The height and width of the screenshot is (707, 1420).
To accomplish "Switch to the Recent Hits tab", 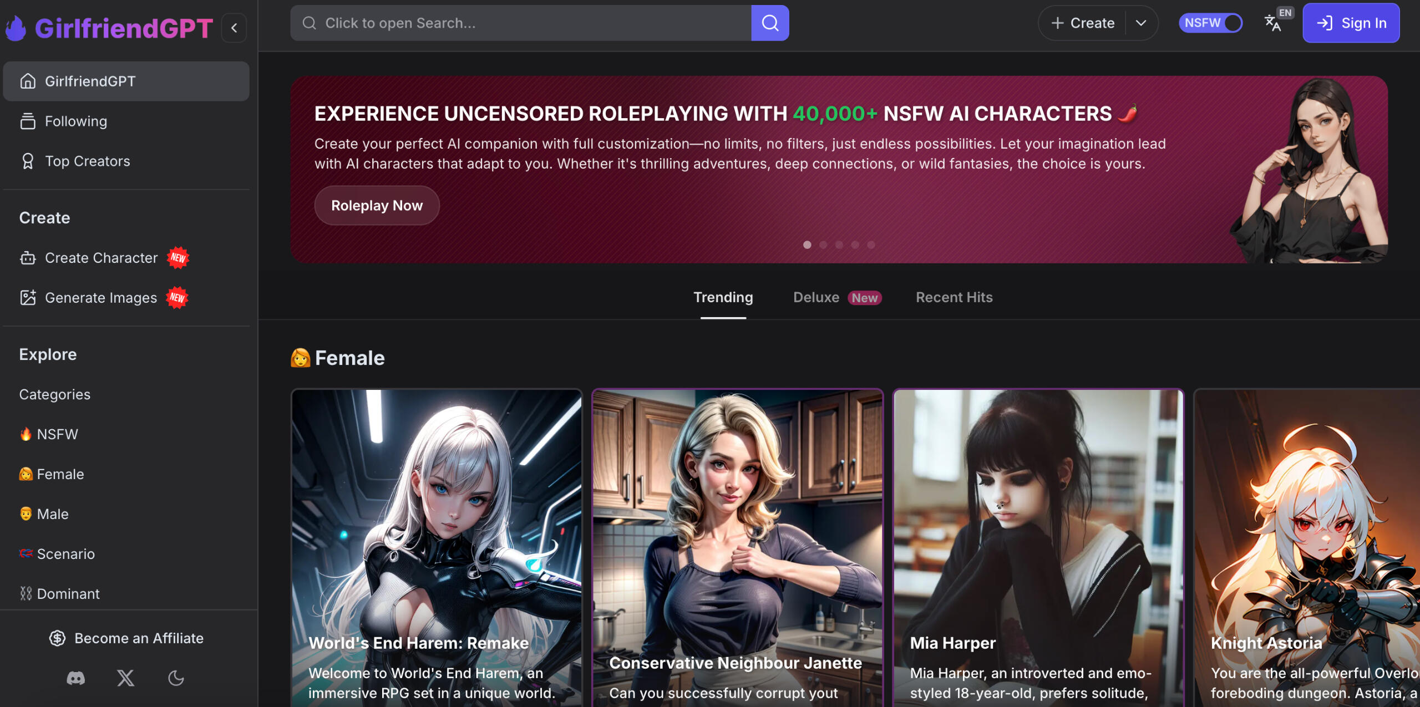I will (954, 297).
